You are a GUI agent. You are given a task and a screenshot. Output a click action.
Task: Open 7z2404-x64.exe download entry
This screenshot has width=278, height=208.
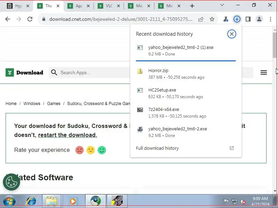click(x=186, y=113)
